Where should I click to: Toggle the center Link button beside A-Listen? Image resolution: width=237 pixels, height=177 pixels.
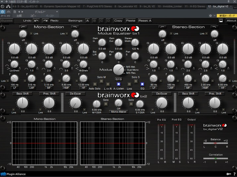tap(129, 84)
